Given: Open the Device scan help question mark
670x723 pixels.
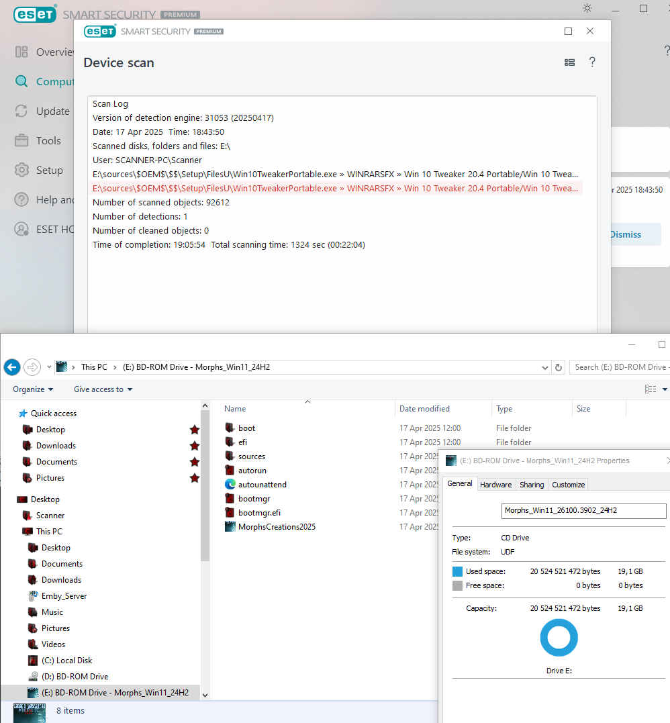Looking at the screenshot, I should 592,62.
